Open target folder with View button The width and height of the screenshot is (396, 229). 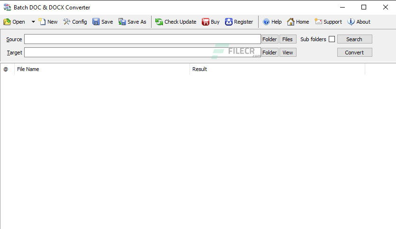click(x=288, y=53)
